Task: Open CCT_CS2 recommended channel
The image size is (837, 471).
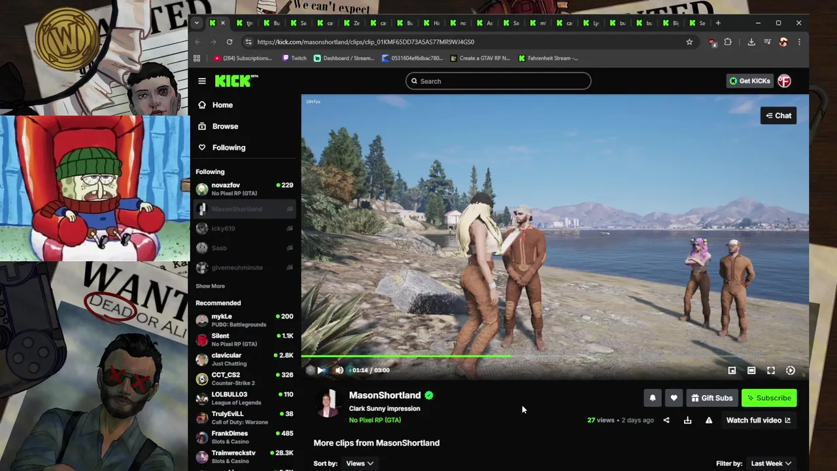Action: point(245,379)
